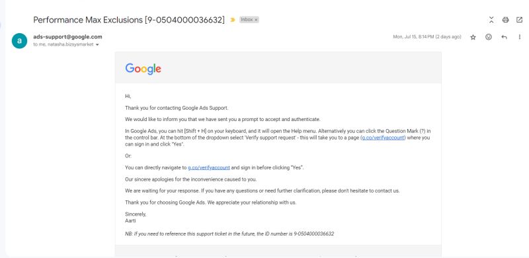Click the Google logo in email header
529x258 pixels.
pos(143,69)
